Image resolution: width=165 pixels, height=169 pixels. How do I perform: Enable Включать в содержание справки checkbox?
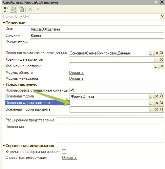click(64, 152)
